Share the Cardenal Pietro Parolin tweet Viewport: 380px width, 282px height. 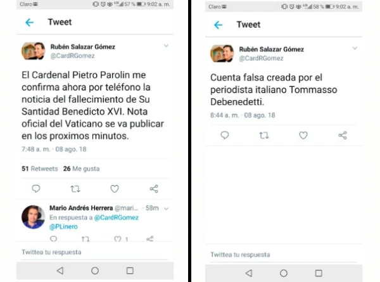[153, 188]
